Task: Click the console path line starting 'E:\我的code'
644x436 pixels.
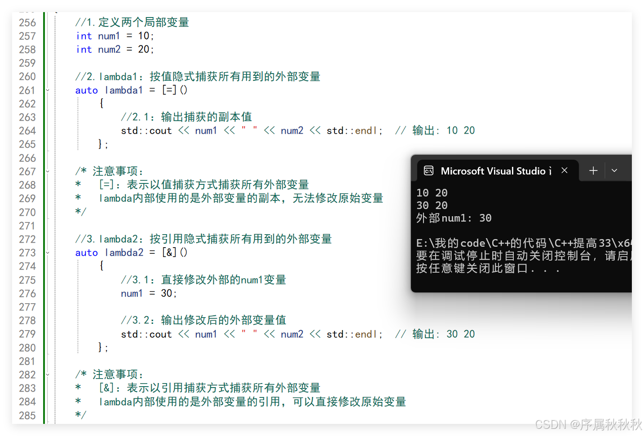Action: [524, 243]
